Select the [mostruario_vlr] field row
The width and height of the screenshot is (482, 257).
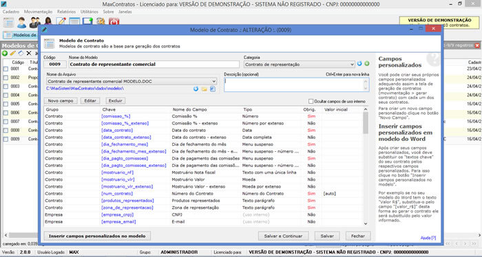point(203,179)
